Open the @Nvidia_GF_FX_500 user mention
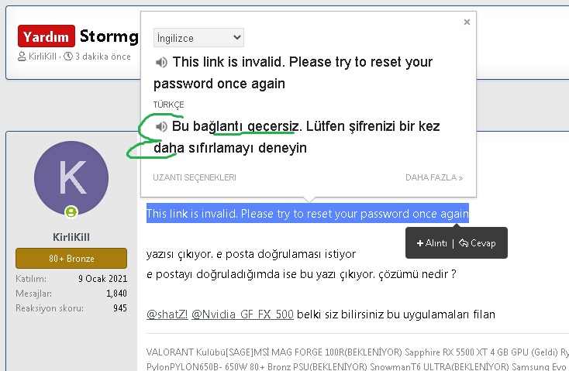Image resolution: width=569 pixels, height=371 pixels. 243,314
